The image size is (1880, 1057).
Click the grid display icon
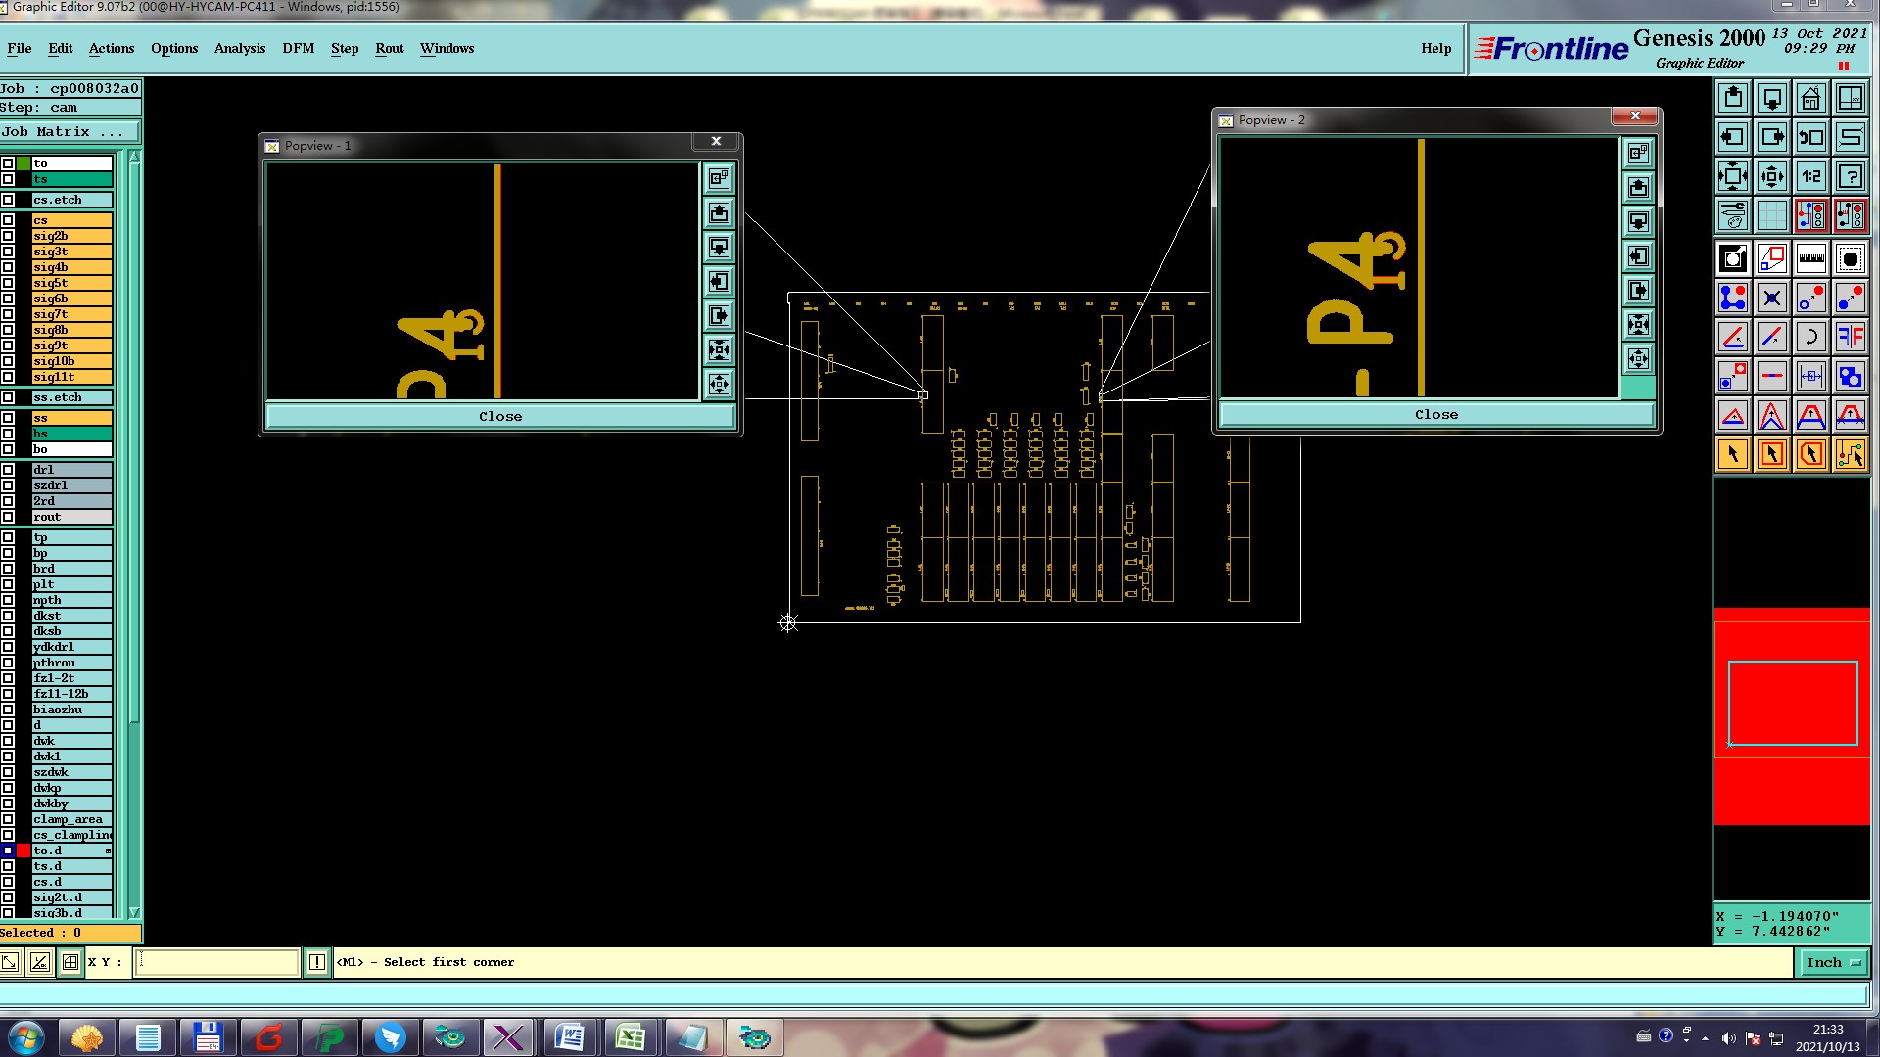tap(1771, 215)
